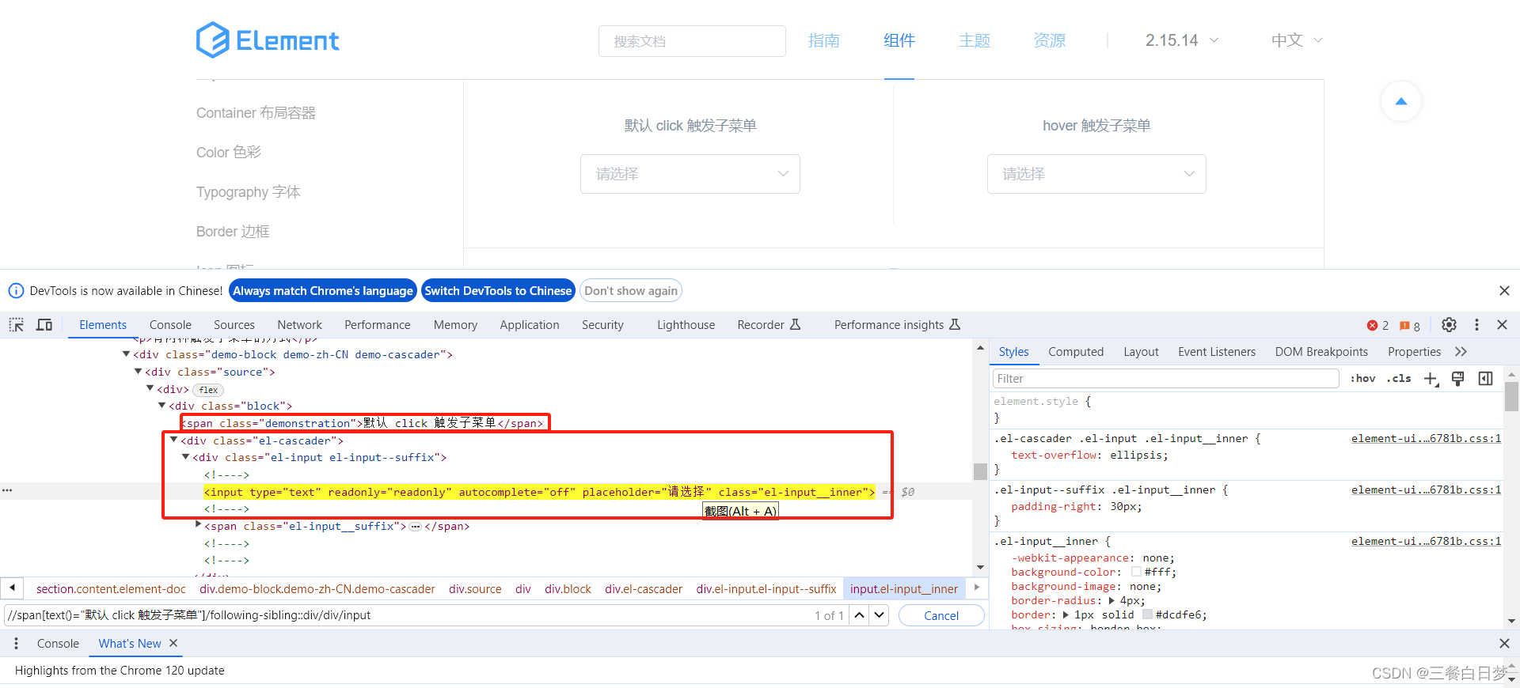
Task: Focus the Styles Filter input
Action: point(1165,379)
